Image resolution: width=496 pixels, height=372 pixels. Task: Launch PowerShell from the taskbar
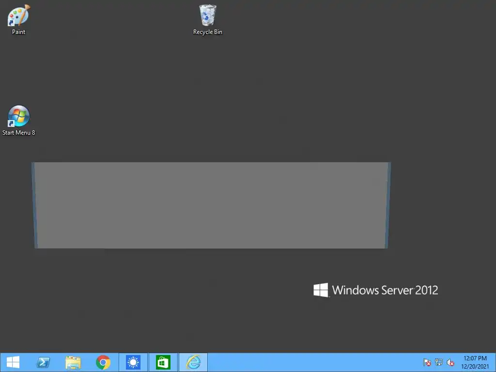[43, 362]
